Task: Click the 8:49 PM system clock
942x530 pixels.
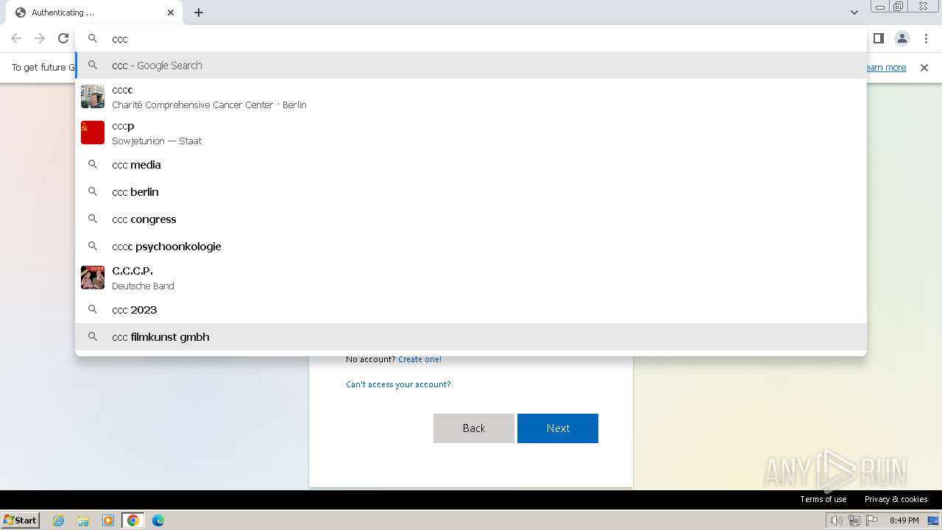Action: [x=904, y=520]
